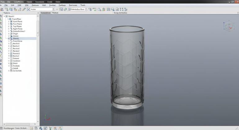
Task: Switch to the Parkon tab above the viewport
Action: [x=55, y=13]
